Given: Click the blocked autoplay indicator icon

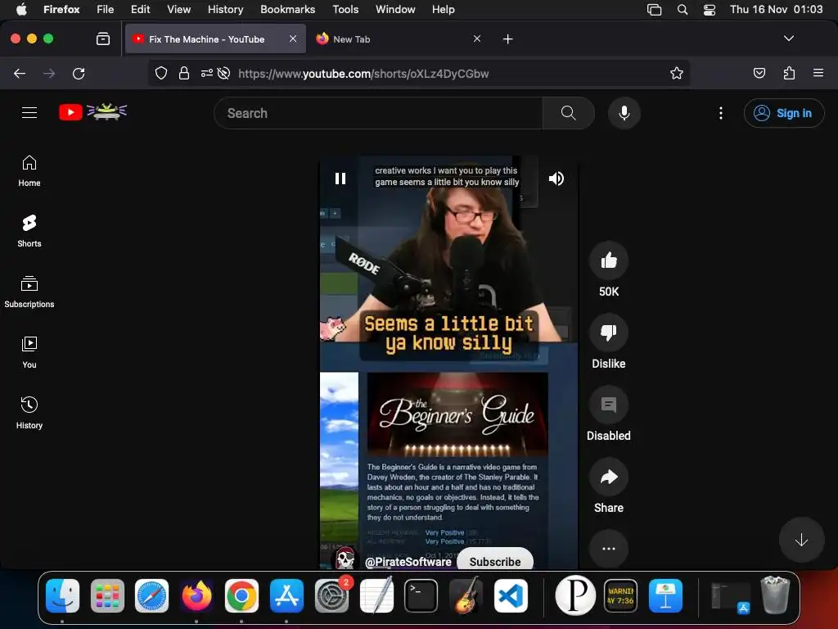Looking at the screenshot, I should coord(224,73).
